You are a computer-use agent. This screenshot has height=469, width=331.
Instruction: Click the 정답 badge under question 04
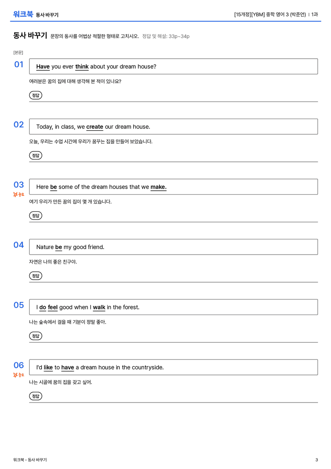pyautogui.click(x=35, y=276)
